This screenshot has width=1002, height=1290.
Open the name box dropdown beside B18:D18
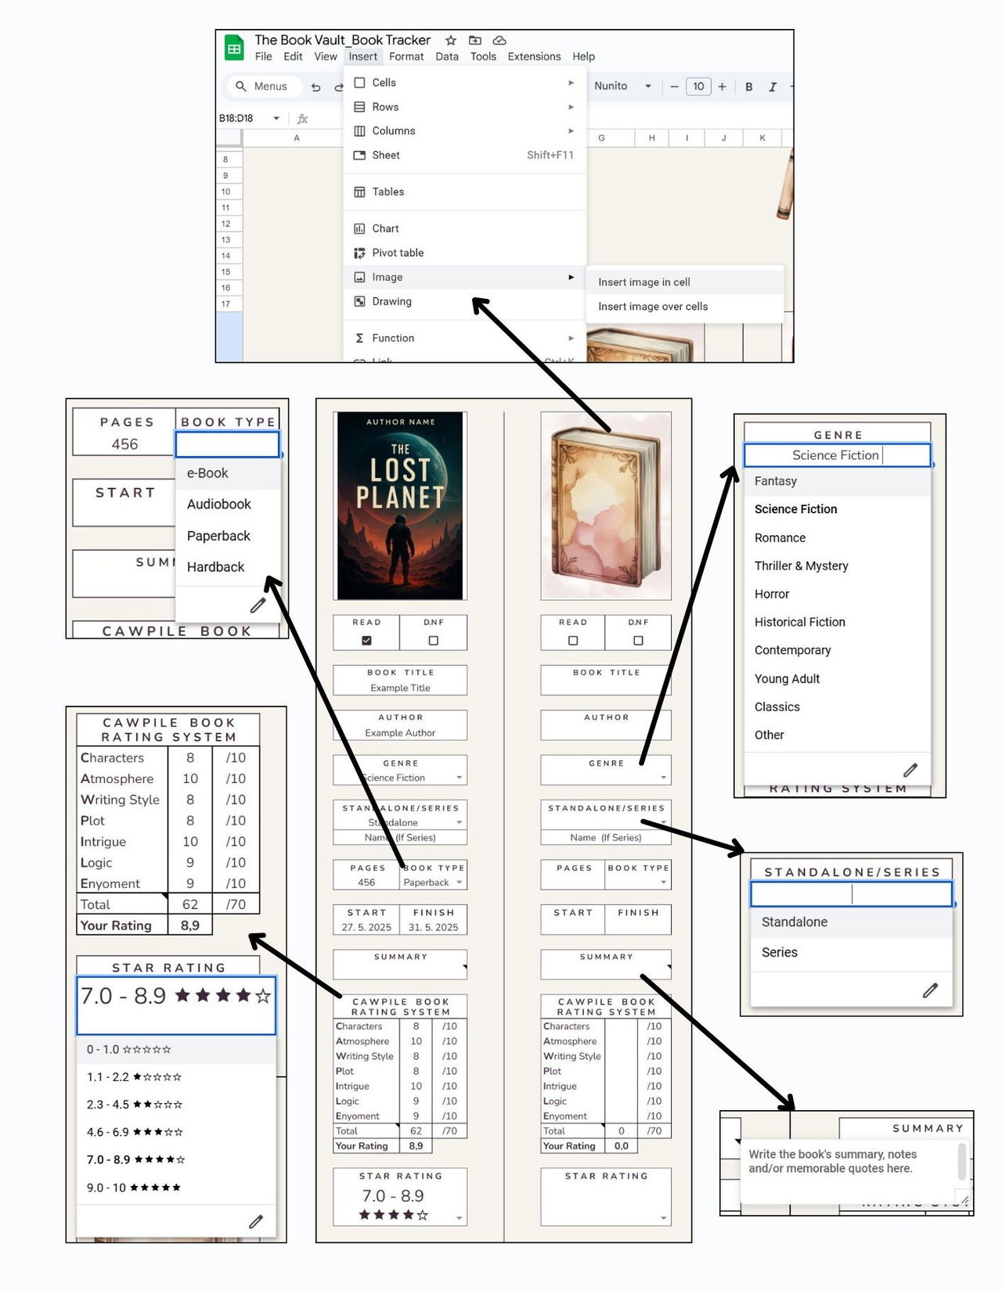[276, 119]
